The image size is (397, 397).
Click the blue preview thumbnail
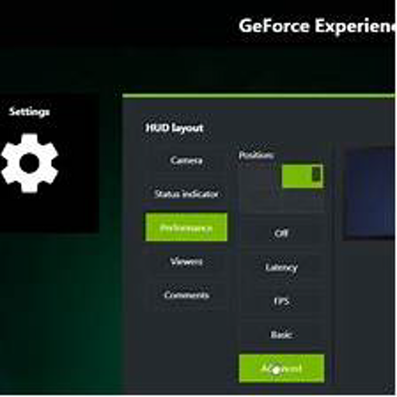click(x=370, y=193)
